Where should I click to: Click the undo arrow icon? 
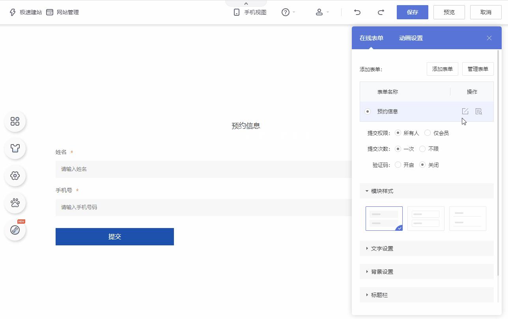[x=357, y=12]
